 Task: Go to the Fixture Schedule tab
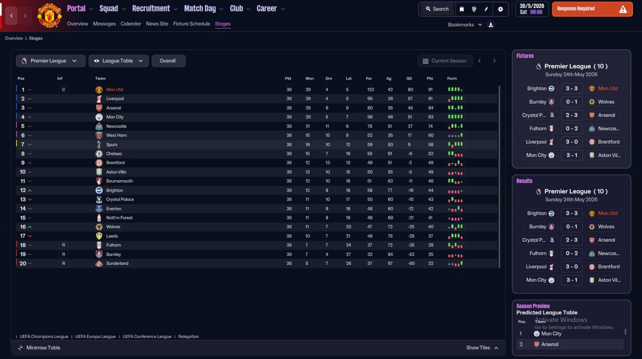point(192,24)
